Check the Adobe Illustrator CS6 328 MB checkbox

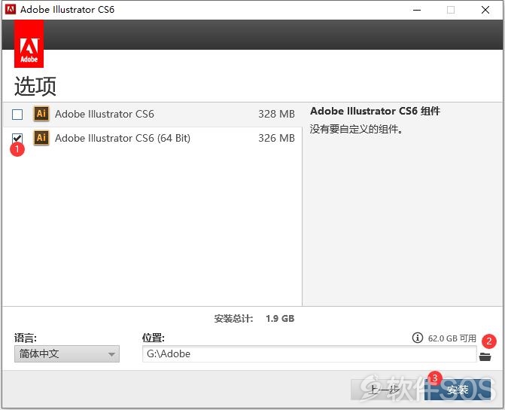pos(17,115)
